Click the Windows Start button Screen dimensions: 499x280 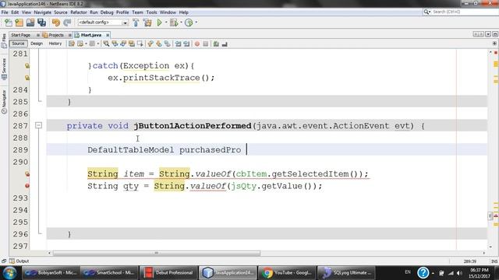click(x=10, y=273)
